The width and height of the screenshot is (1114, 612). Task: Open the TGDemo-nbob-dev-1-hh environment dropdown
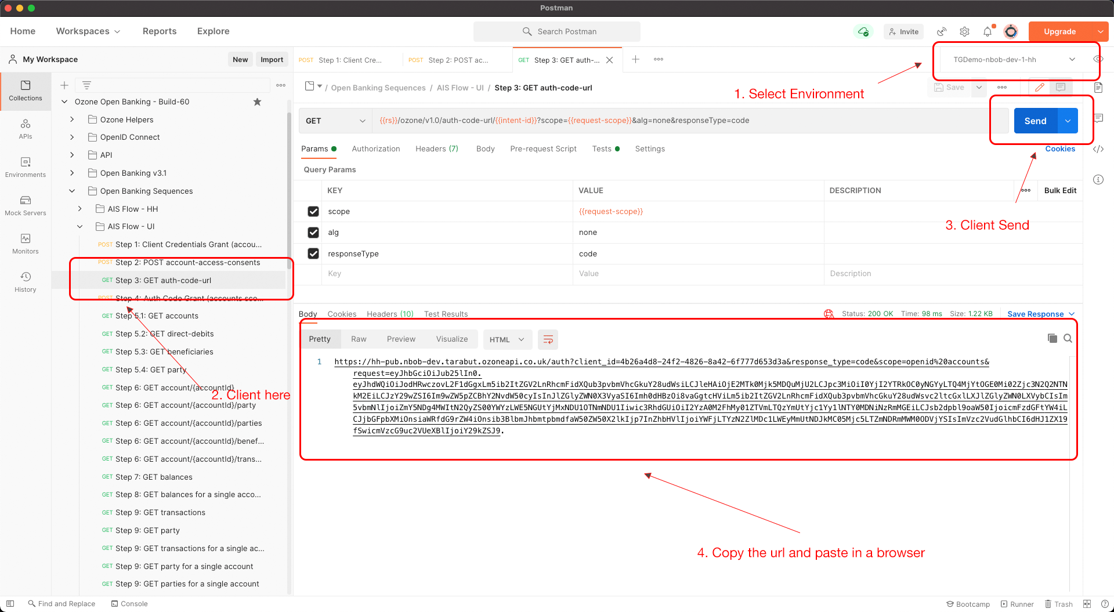pyautogui.click(x=1014, y=60)
